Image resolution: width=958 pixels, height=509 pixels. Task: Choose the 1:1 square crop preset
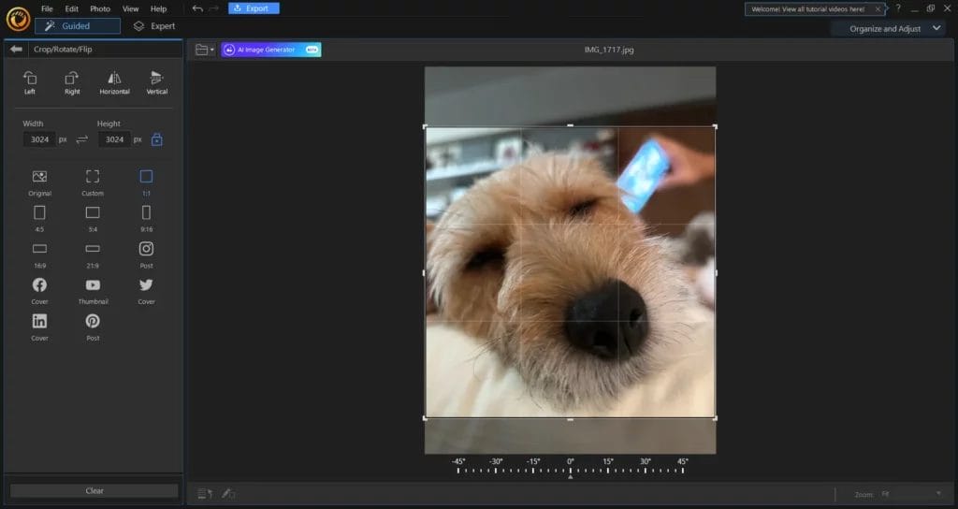[146, 182]
